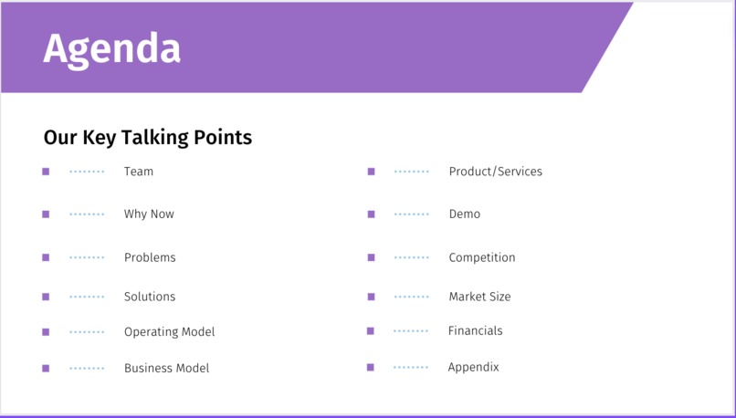Screen dimensions: 736x418
Task: Click the Agenda title text
Action: [111, 50]
